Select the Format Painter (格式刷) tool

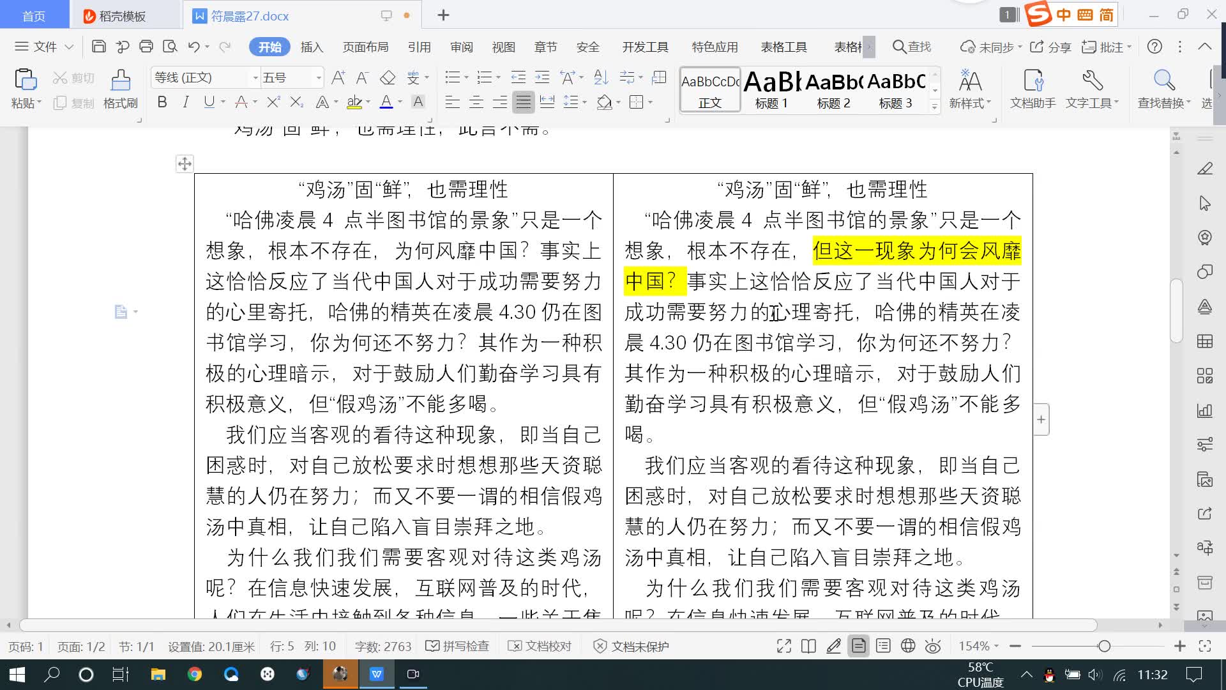121,88
